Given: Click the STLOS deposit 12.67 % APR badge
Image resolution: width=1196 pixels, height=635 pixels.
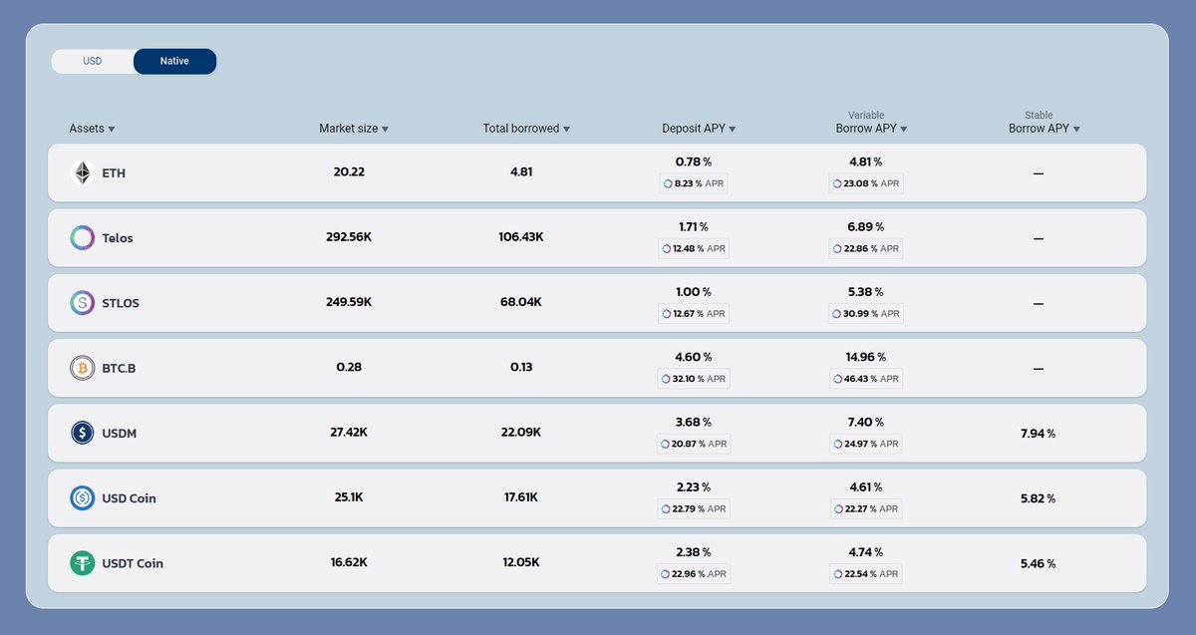Looking at the screenshot, I should point(694,313).
